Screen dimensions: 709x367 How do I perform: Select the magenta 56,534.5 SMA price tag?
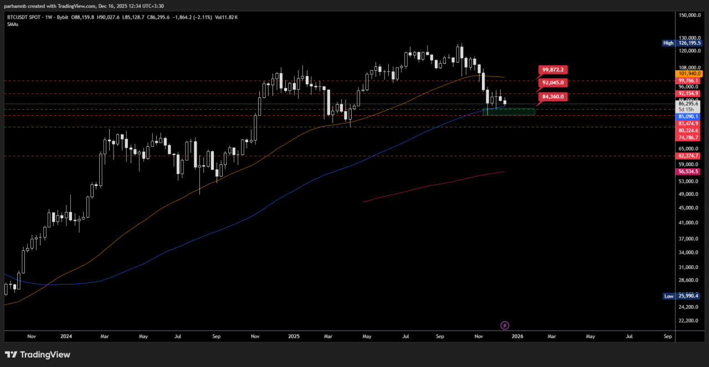click(689, 172)
